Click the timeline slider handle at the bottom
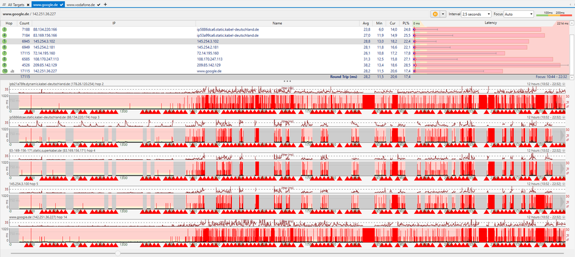The height and width of the screenshot is (257, 575). (x=117, y=253)
